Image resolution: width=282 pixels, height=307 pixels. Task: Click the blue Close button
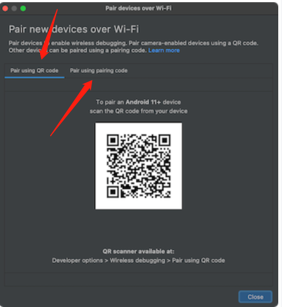(x=255, y=297)
